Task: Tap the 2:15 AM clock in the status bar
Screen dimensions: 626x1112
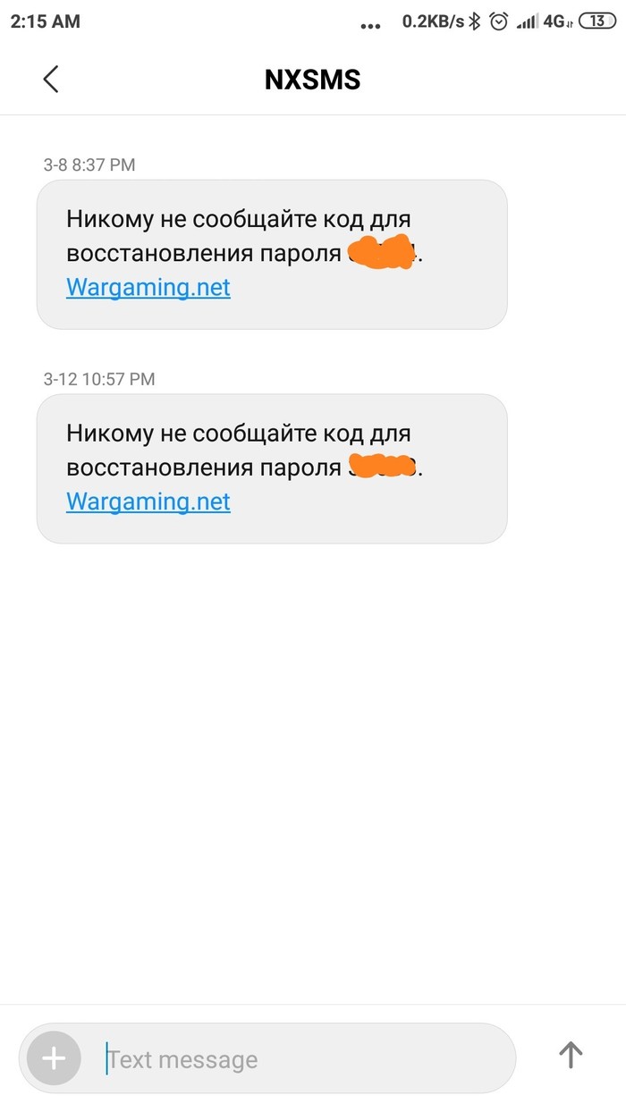Action: click(45, 21)
